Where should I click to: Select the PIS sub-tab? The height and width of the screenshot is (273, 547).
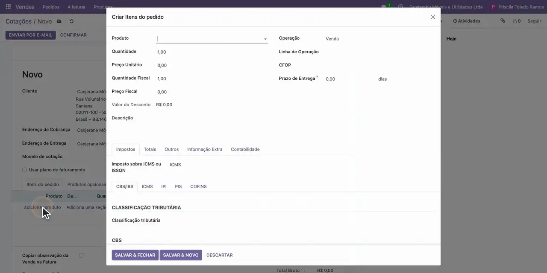click(178, 186)
